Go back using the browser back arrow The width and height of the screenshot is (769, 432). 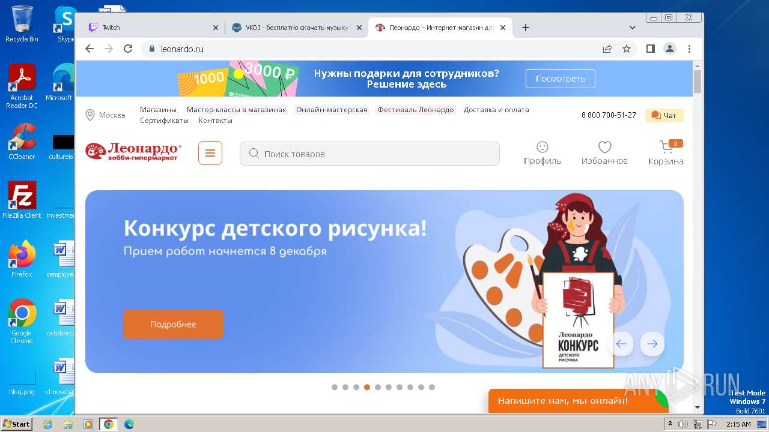(90, 49)
